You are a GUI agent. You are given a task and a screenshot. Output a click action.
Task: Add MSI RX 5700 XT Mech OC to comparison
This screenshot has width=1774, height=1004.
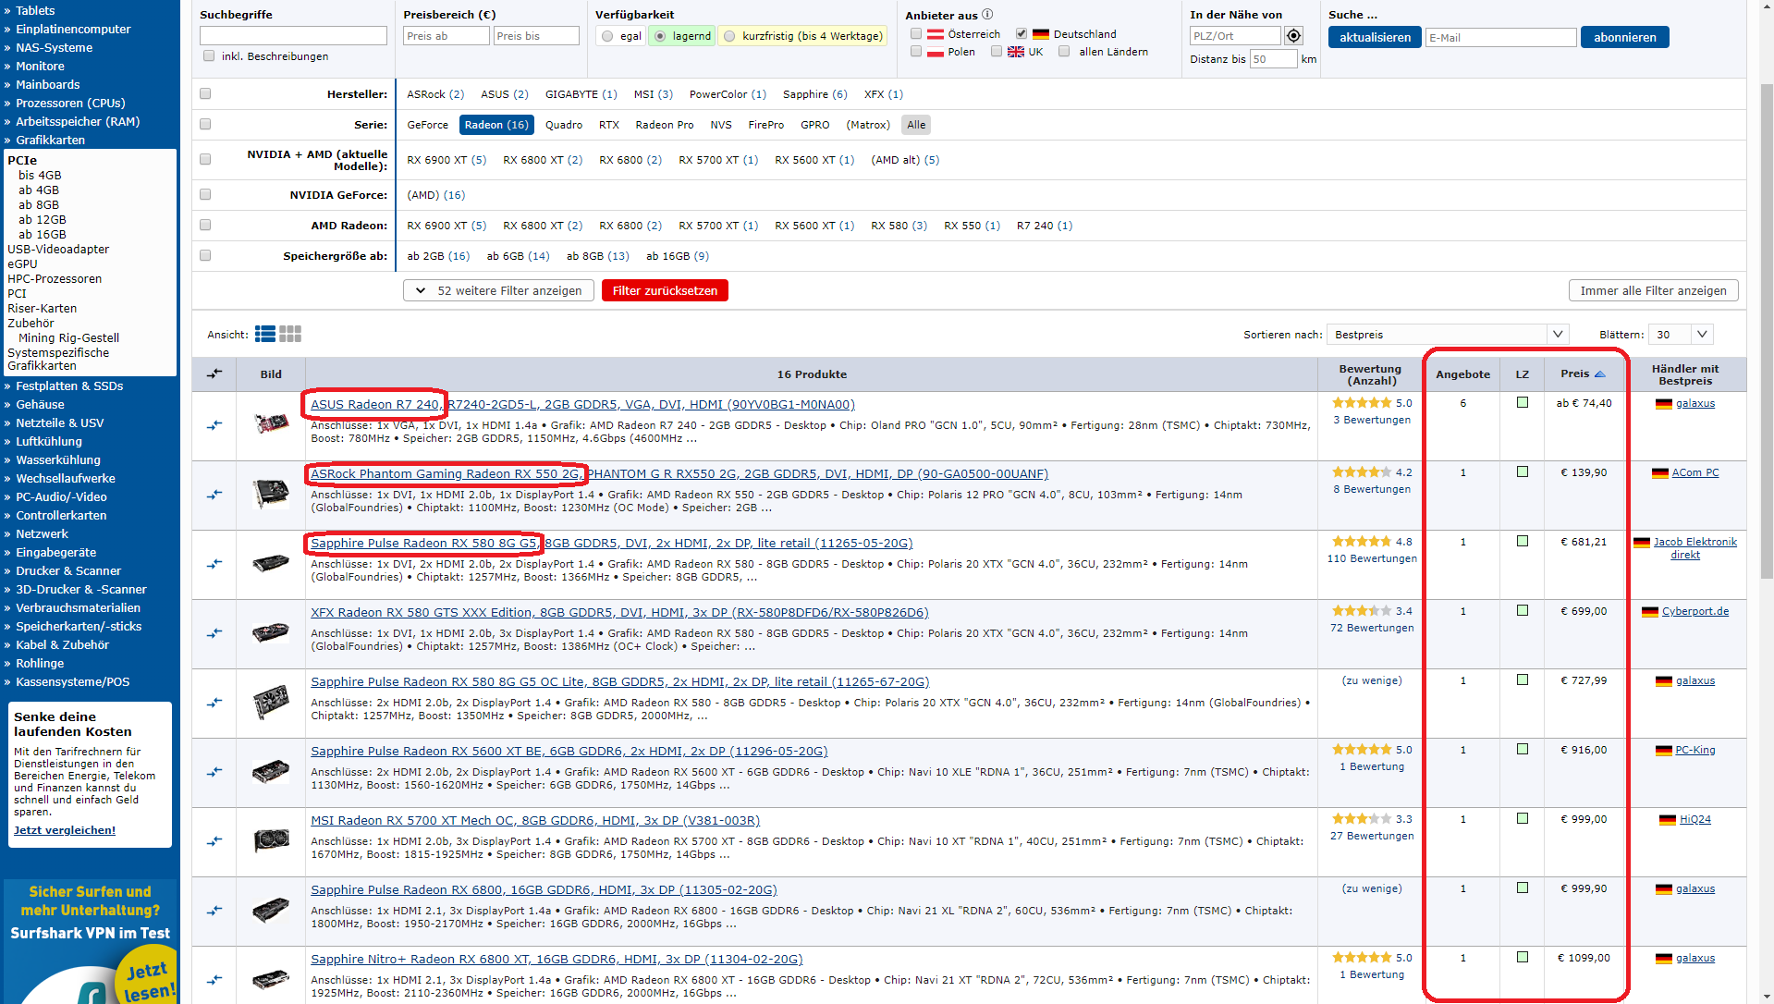point(214,841)
